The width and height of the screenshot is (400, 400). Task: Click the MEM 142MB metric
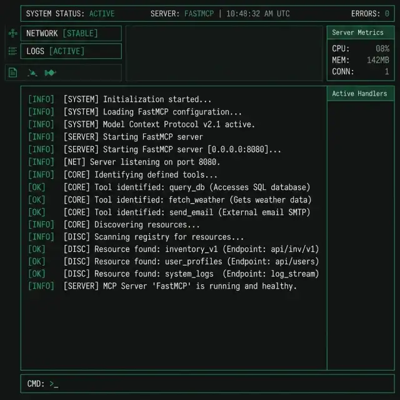[361, 60]
